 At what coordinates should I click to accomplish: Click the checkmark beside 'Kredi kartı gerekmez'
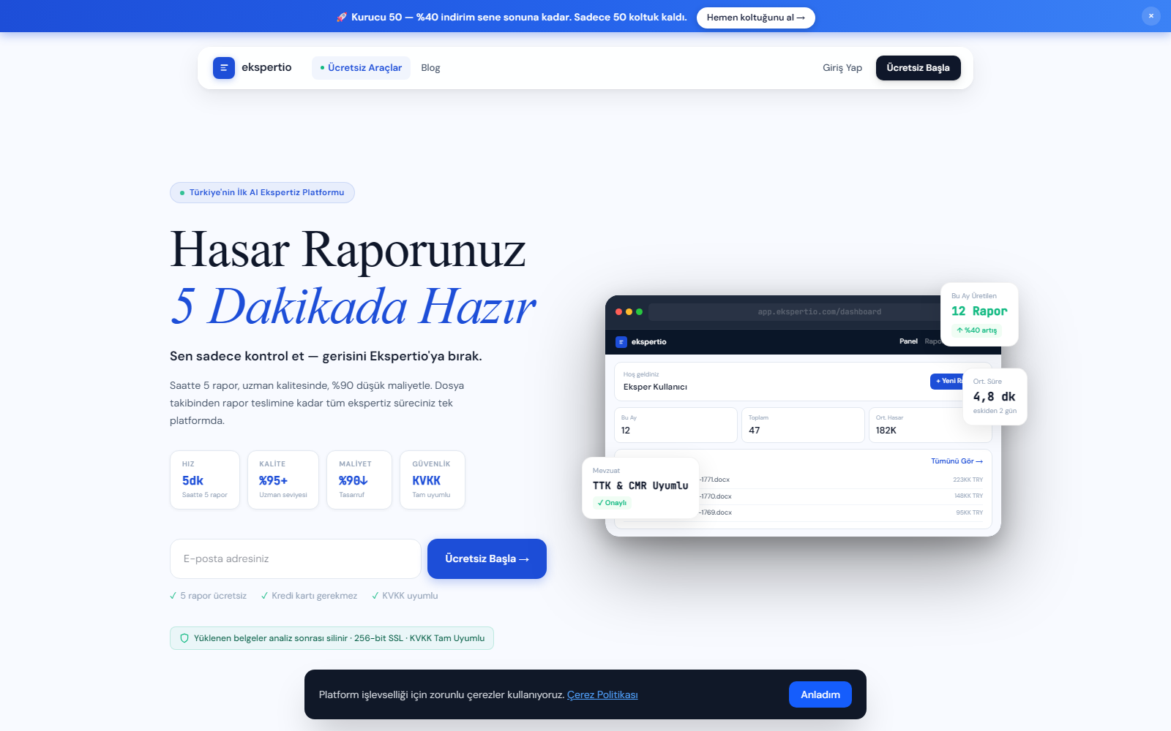[x=264, y=596]
